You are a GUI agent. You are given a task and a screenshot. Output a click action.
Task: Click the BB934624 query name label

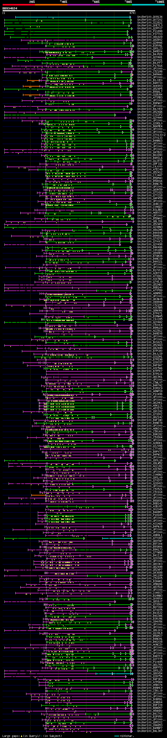pyautogui.click(x=10, y=9)
